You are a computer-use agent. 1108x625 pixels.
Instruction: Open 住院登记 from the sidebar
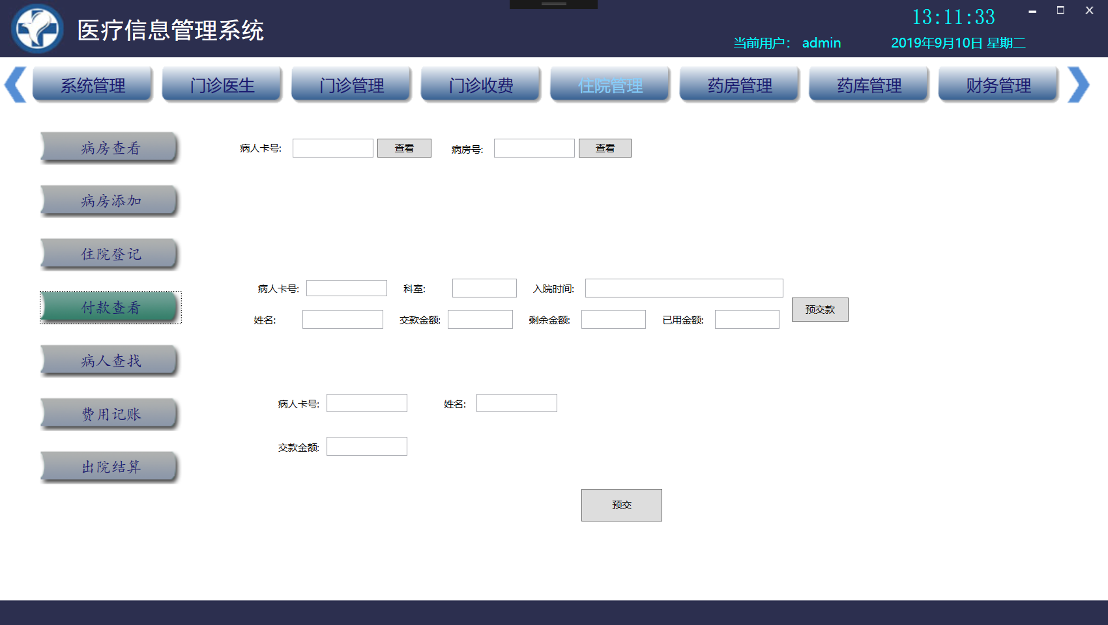pos(109,254)
